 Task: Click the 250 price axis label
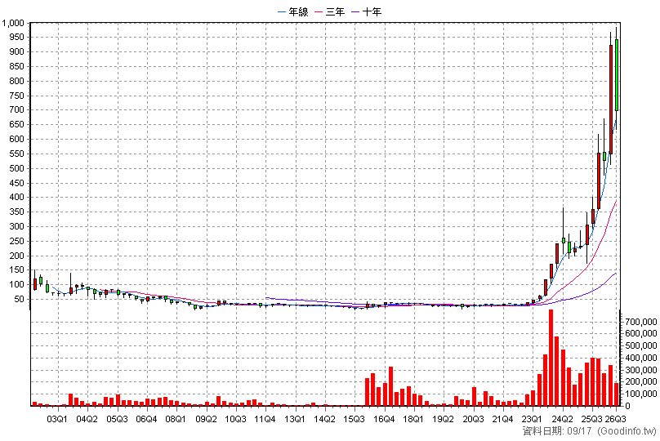coord(17,242)
